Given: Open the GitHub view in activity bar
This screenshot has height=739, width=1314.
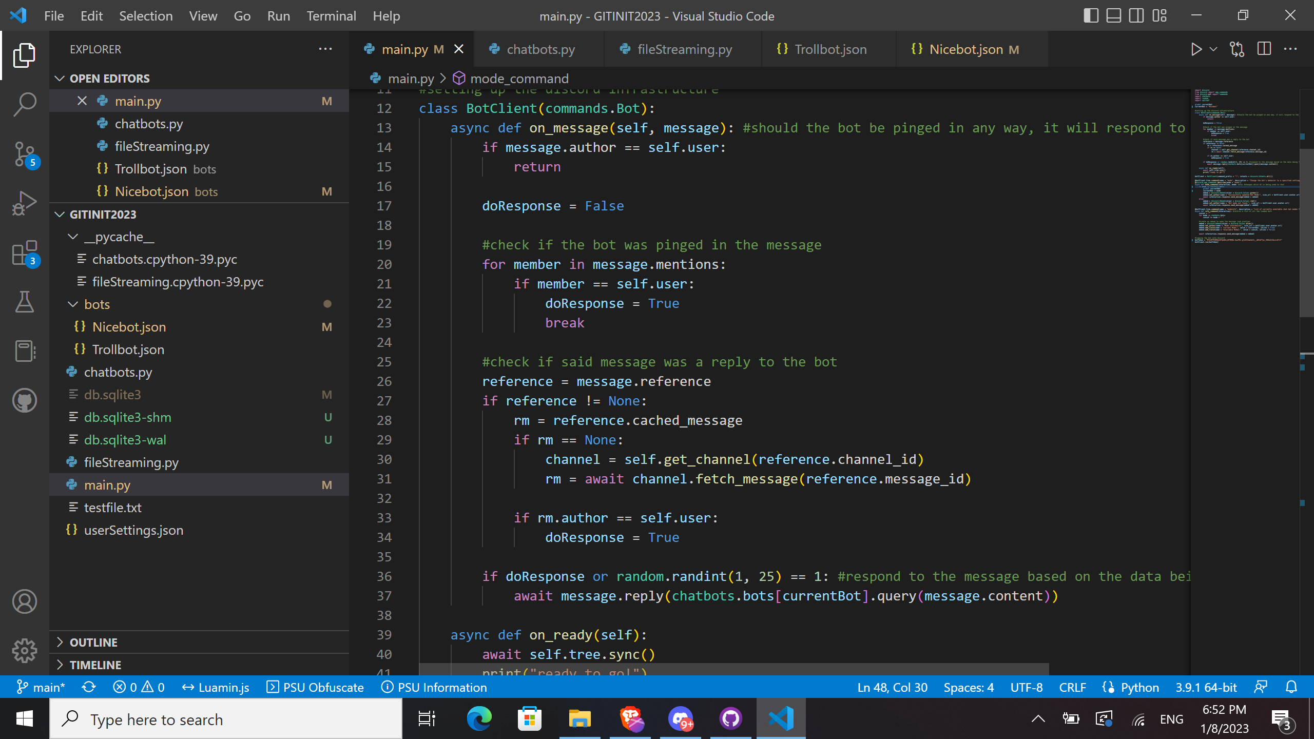Looking at the screenshot, I should click(24, 400).
